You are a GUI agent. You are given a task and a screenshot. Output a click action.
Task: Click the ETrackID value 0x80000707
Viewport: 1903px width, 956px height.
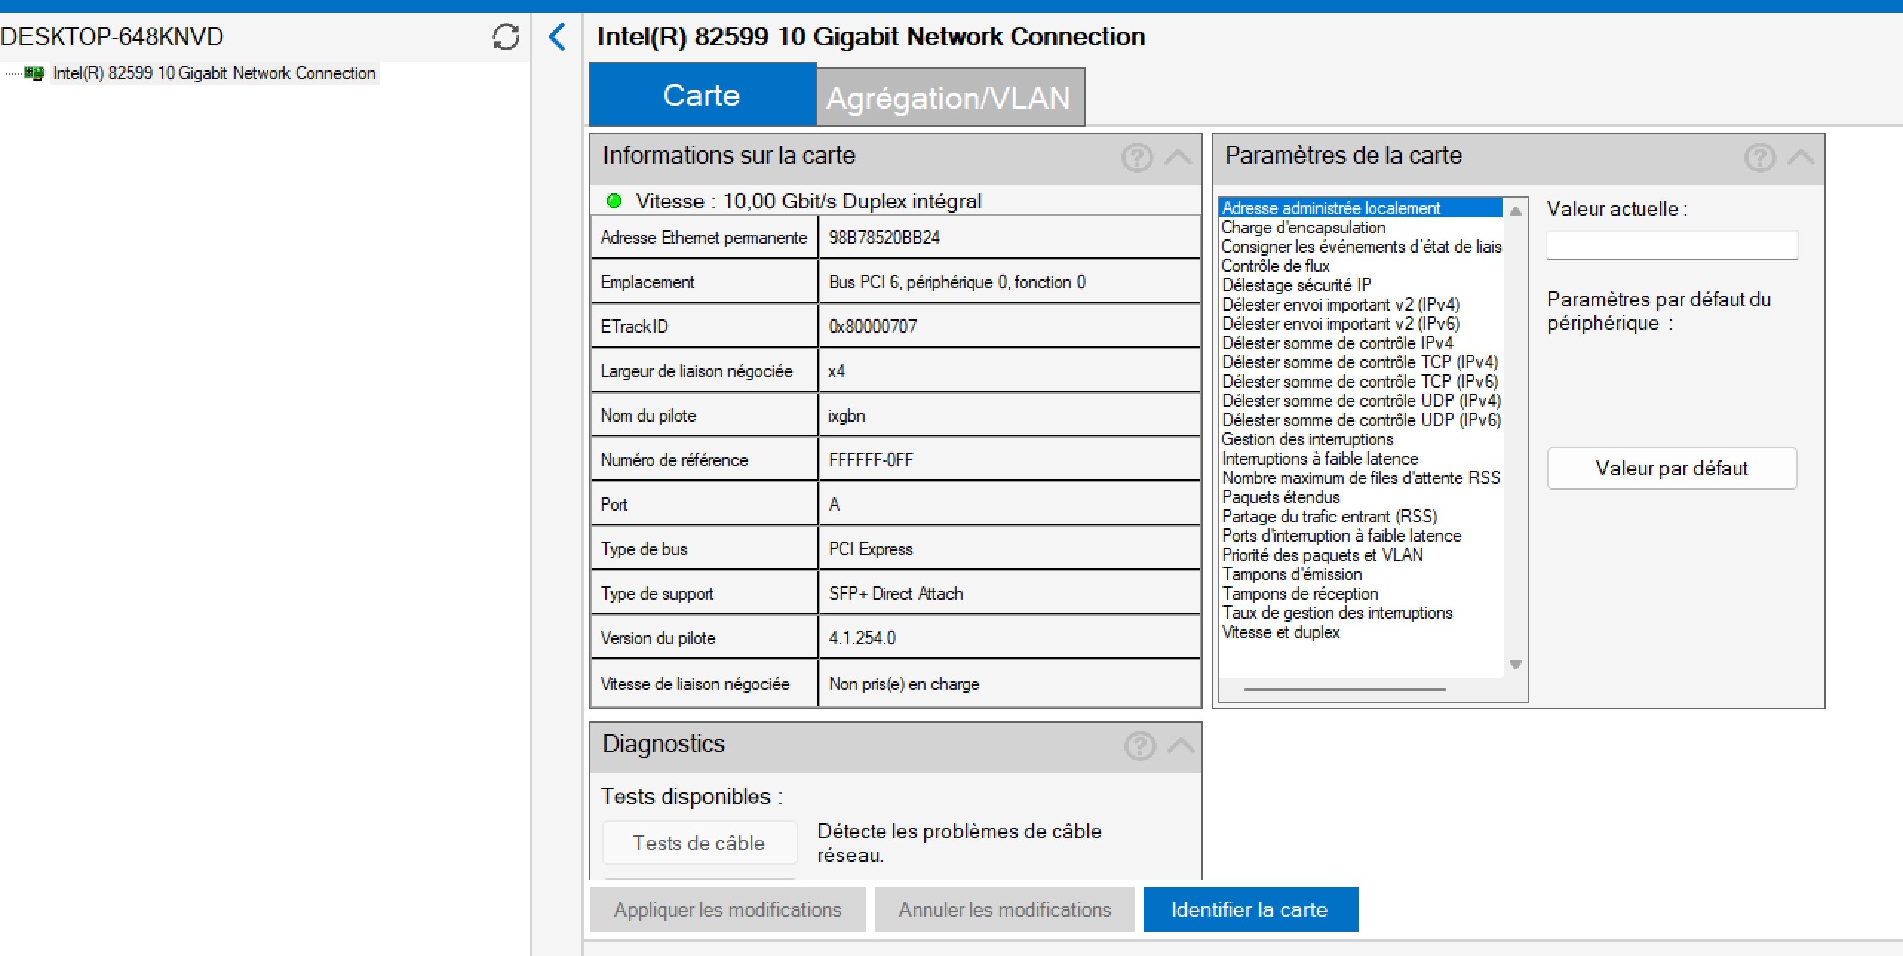click(x=872, y=327)
